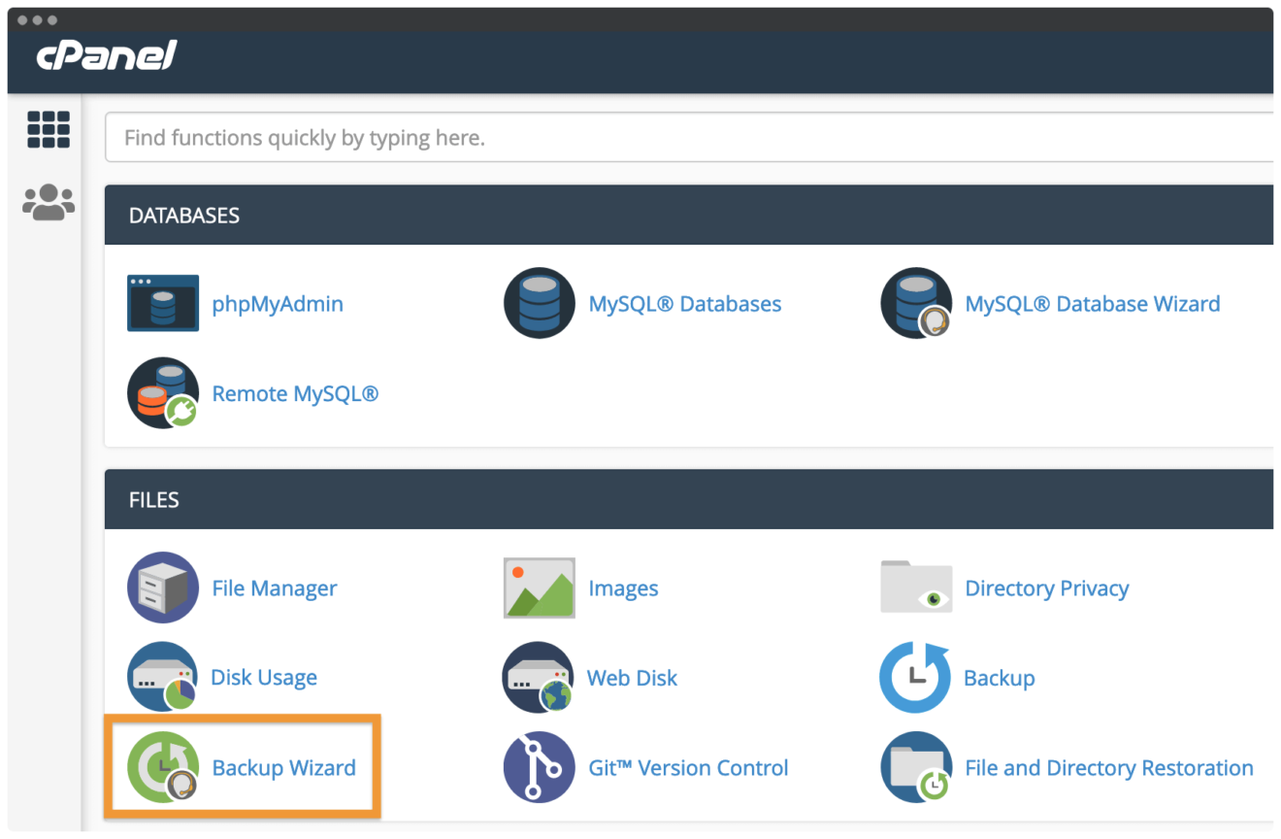The height and width of the screenshot is (839, 1281).
Task: Open the Directory Privacy link
Action: (1047, 588)
